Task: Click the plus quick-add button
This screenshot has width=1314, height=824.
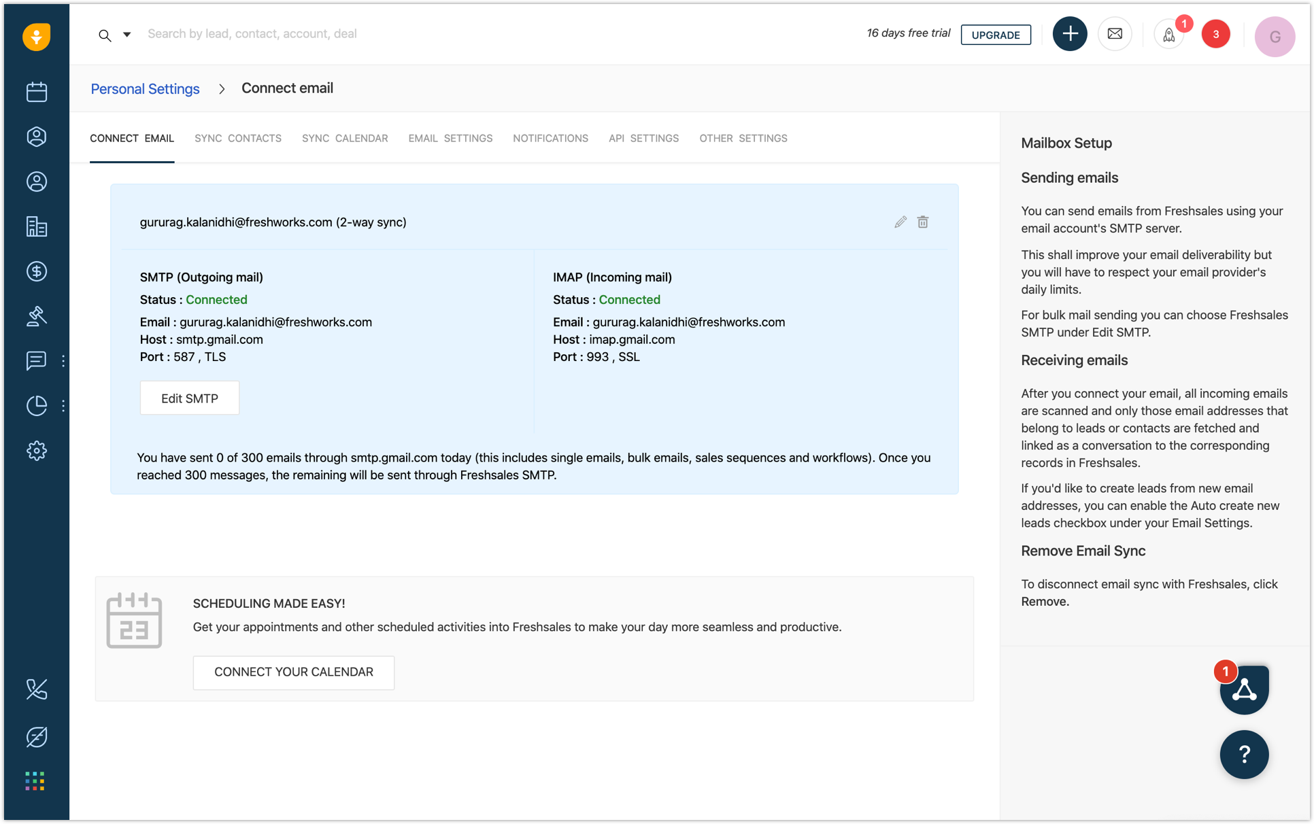Action: [1069, 34]
